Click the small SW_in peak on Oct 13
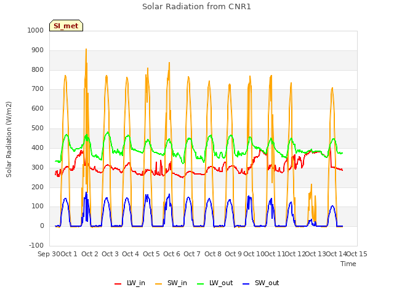 coord(312,185)
